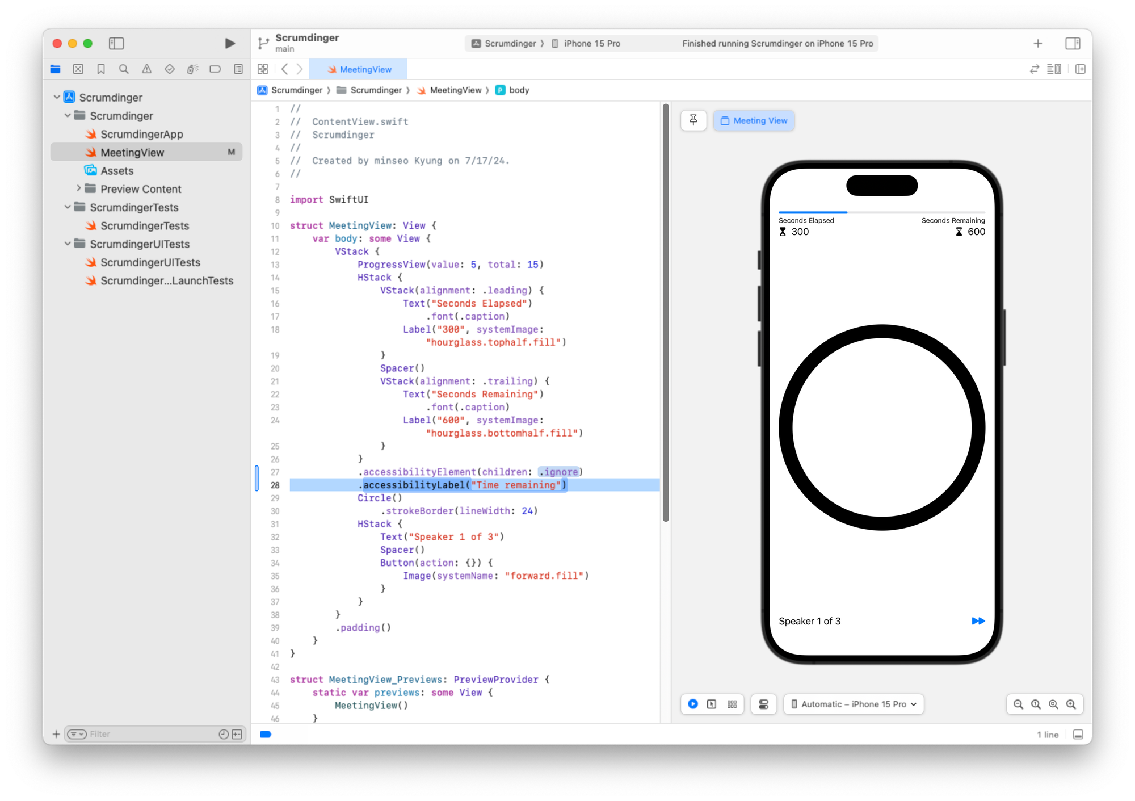Open preview Device Settings icon
The width and height of the screenshot is (1135, 801).
point(763,704)
